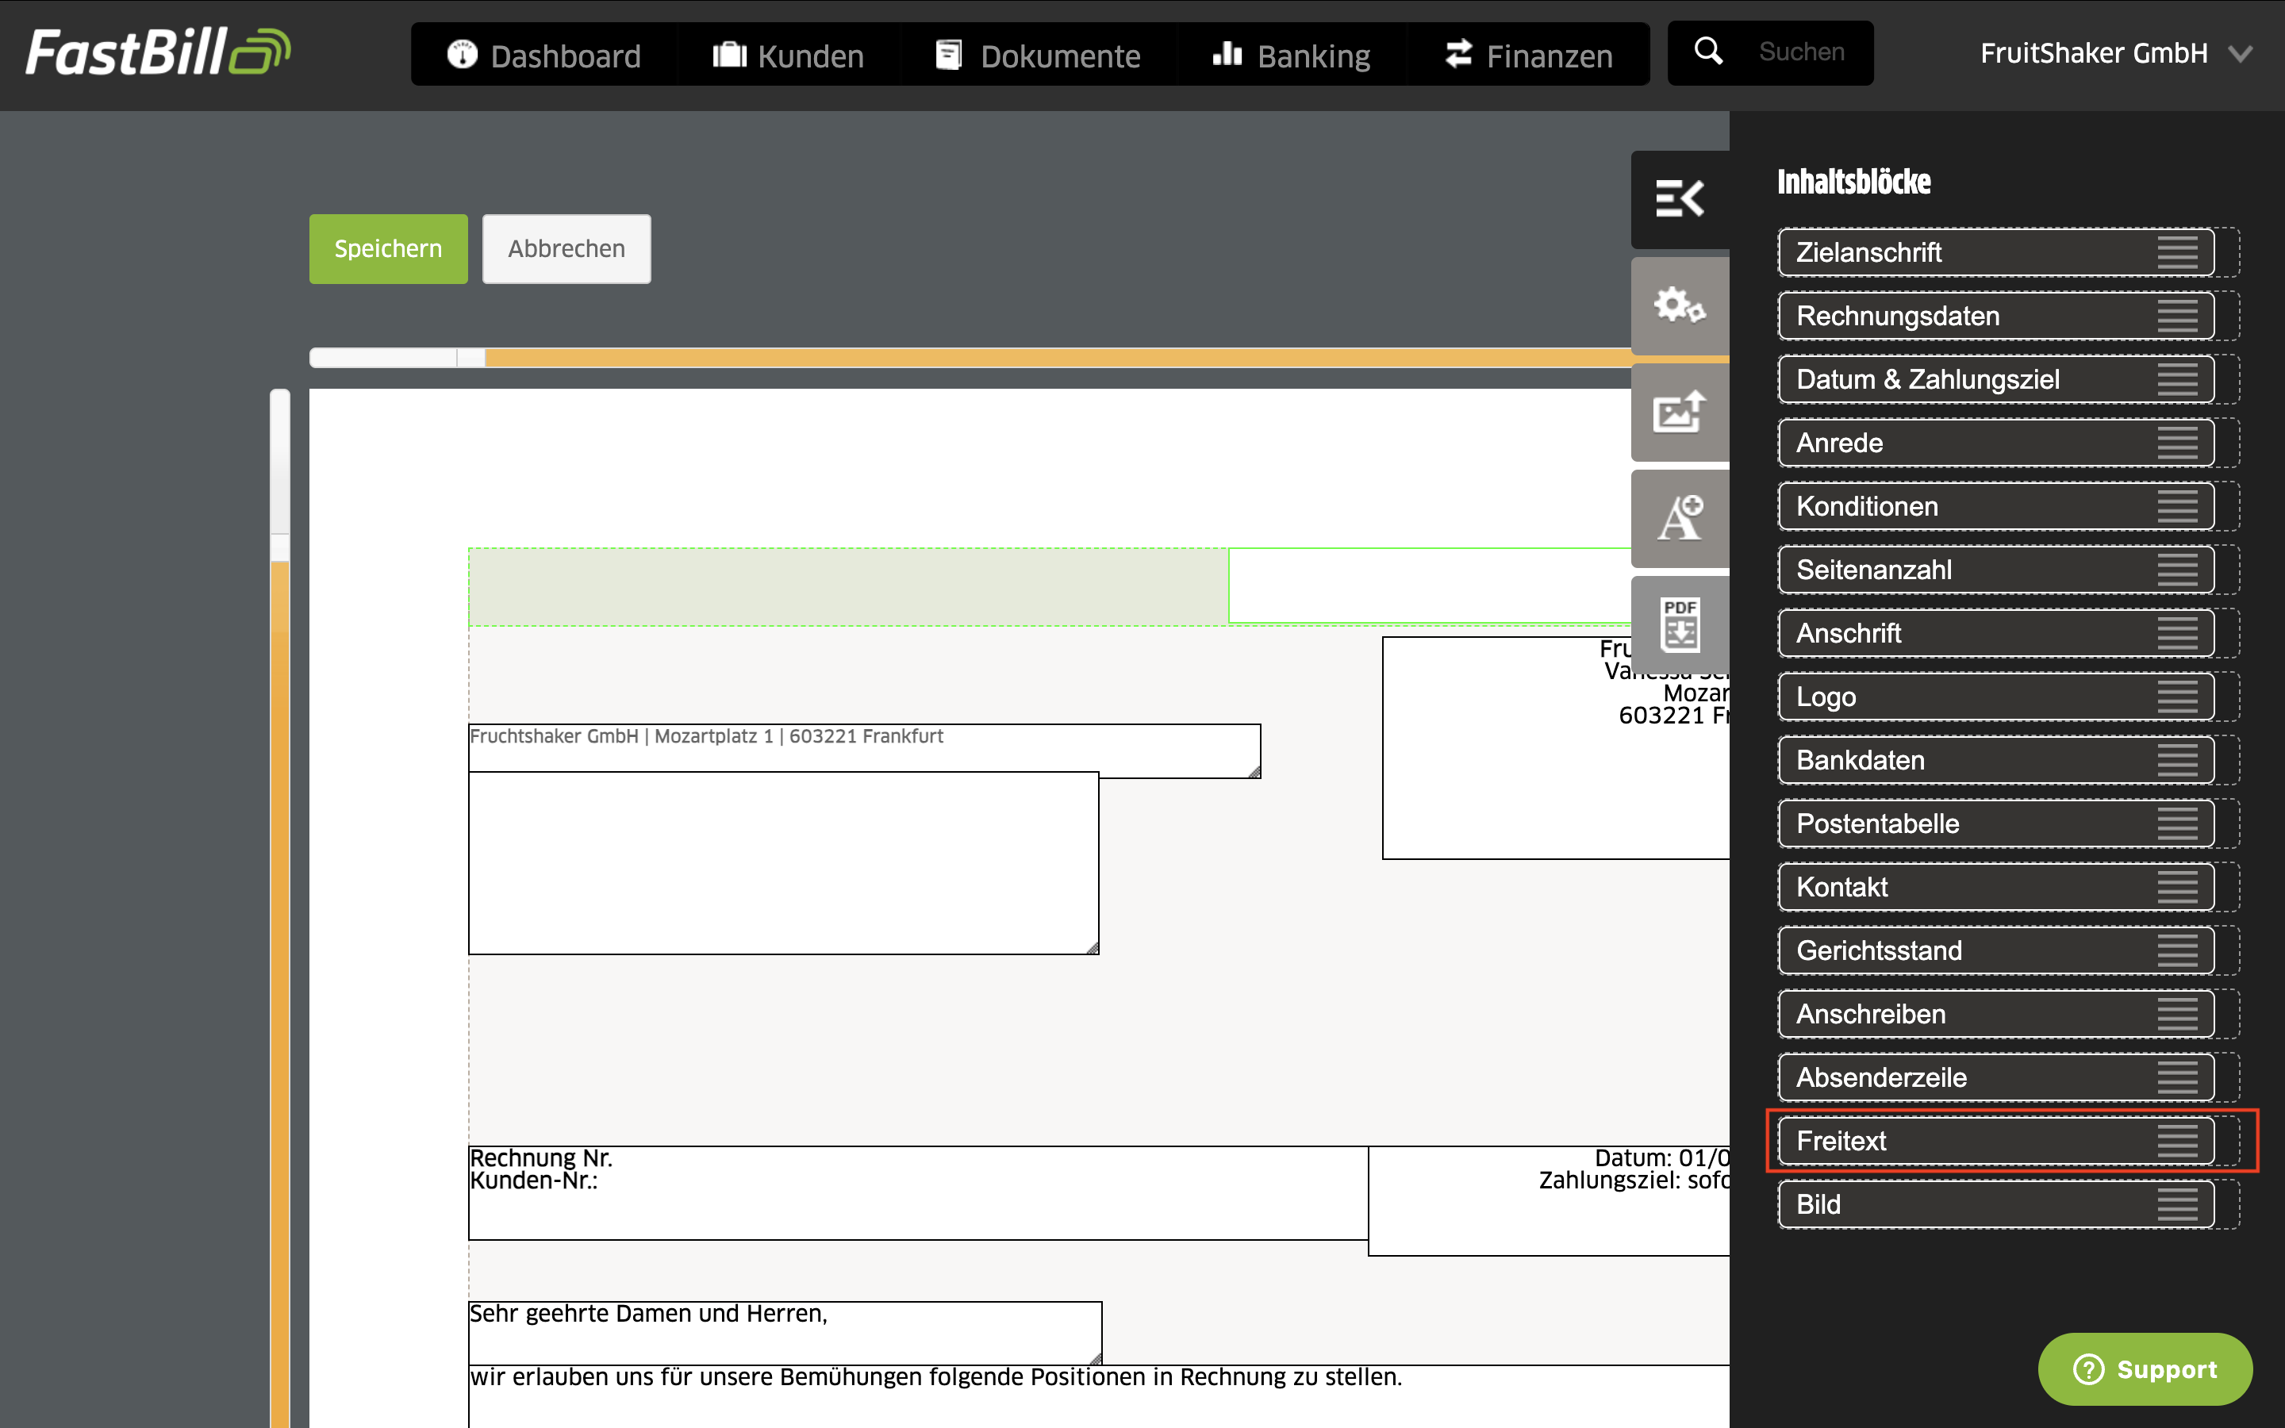Open the template settings gears tool
Viewport: 2285px width, 1428px height.
coord(1680,305)
